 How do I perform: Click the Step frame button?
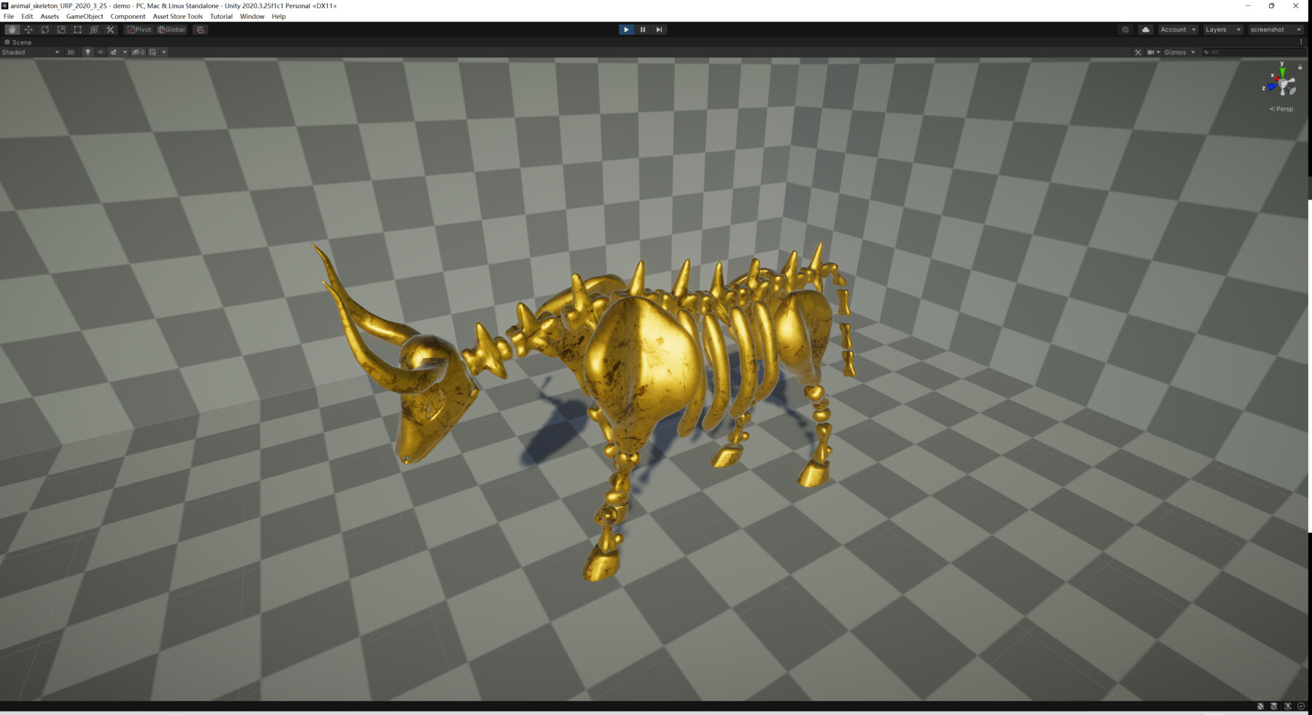coord(659,29)
